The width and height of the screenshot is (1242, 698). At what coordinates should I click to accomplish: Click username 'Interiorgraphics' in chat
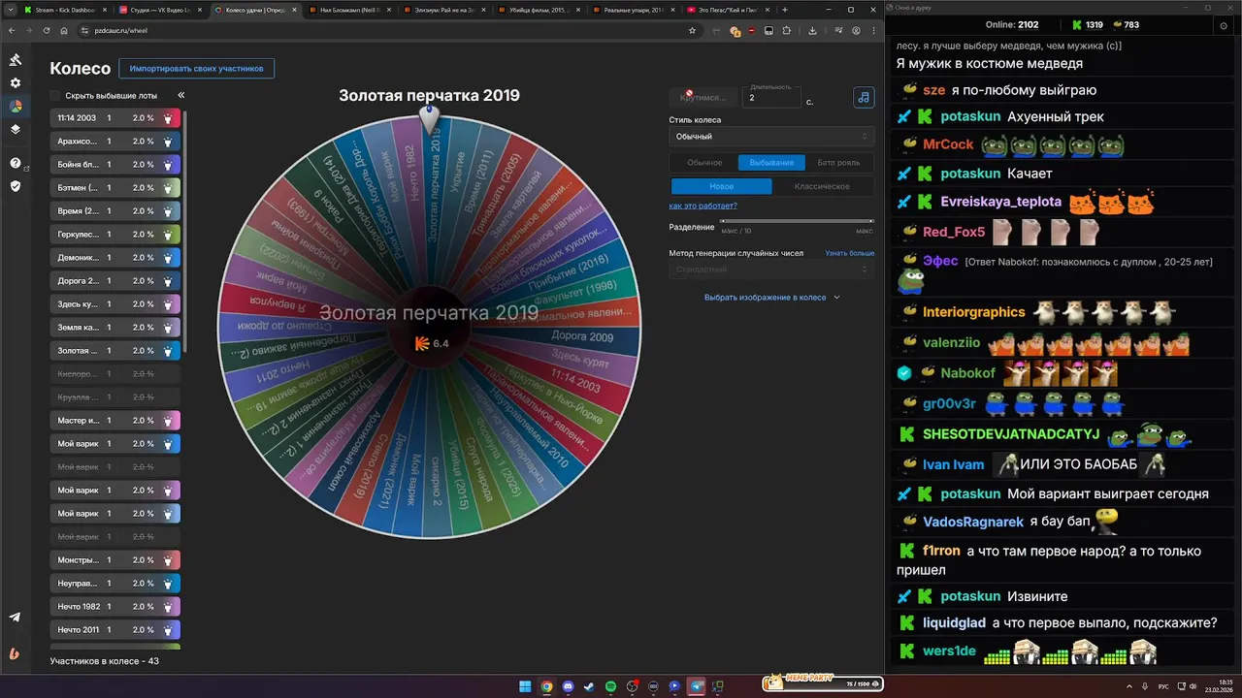[973, 312]
